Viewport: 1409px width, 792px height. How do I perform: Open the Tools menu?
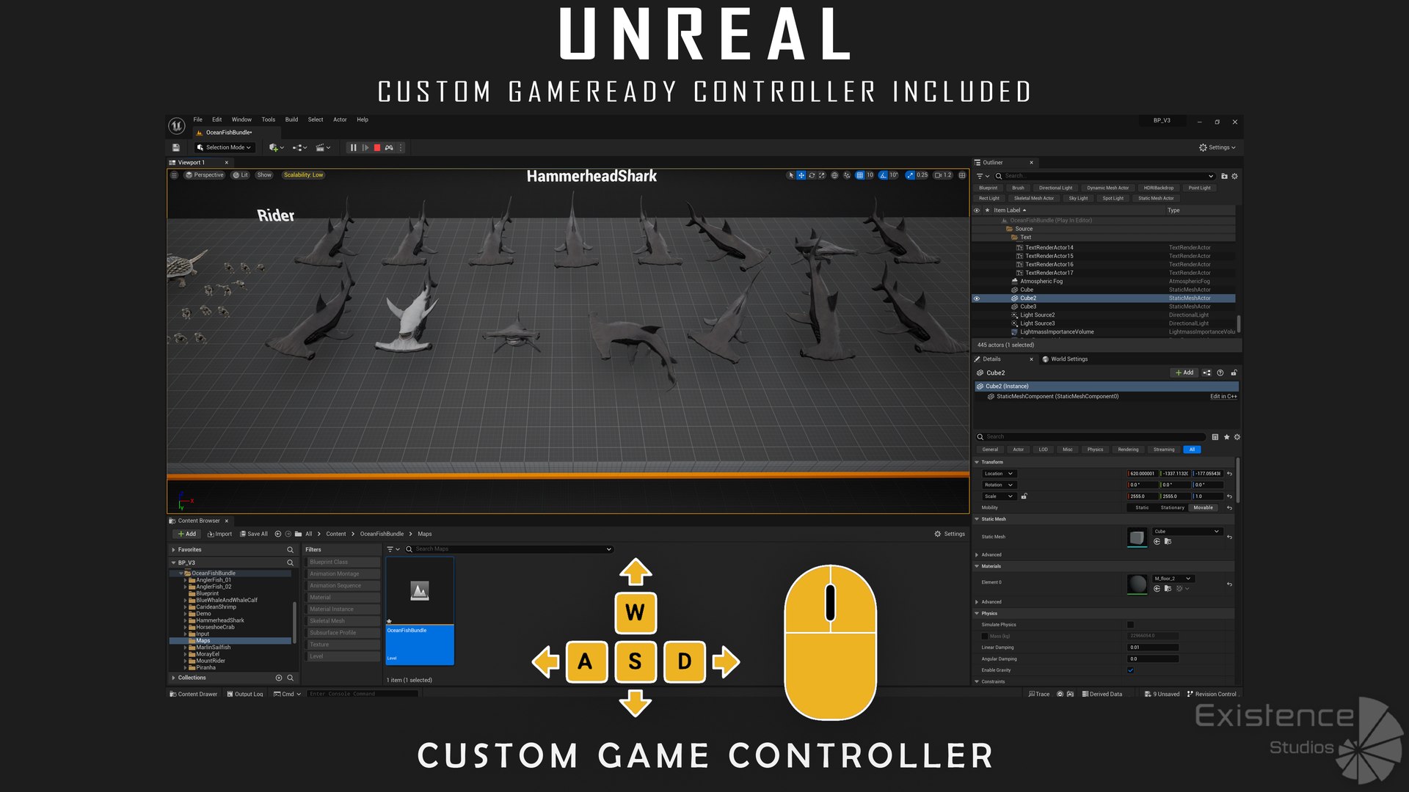tap(269, 120)
